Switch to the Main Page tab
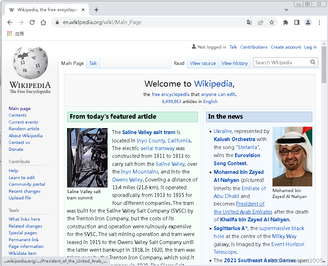The image size is (328, 266). coord(72,63)
